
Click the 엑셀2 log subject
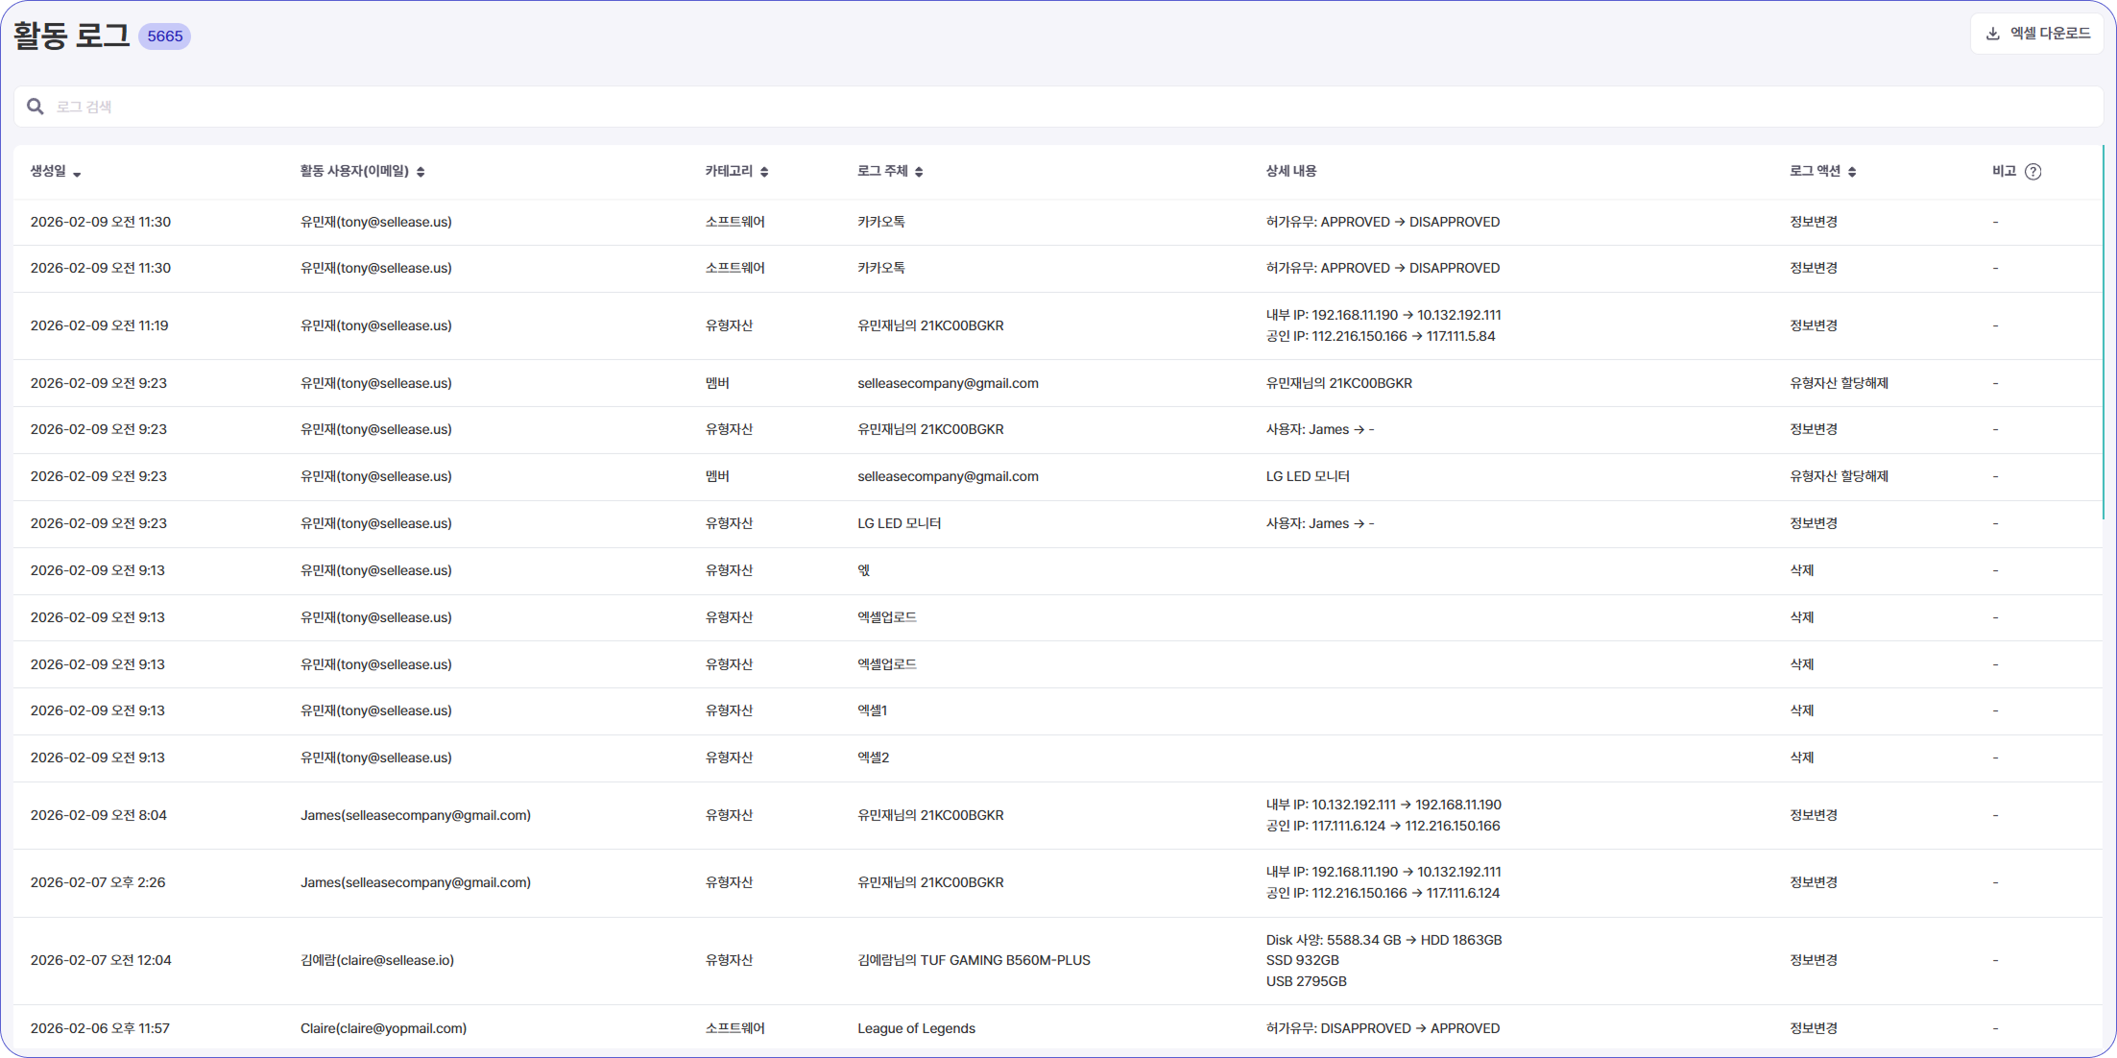click(x=873, y=757)
